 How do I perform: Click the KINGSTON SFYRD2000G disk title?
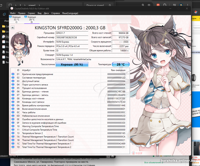(x=70, y=28)
